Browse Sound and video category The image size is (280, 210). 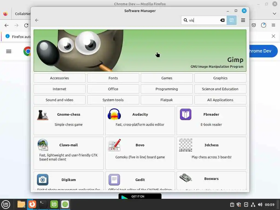(59, 100)
